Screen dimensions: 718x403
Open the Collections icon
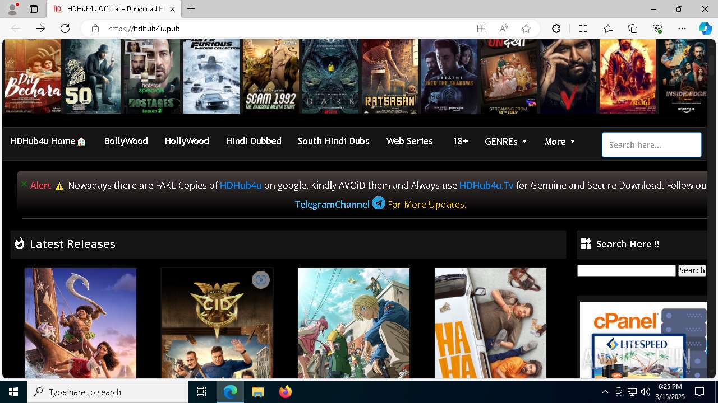[633, 29]
